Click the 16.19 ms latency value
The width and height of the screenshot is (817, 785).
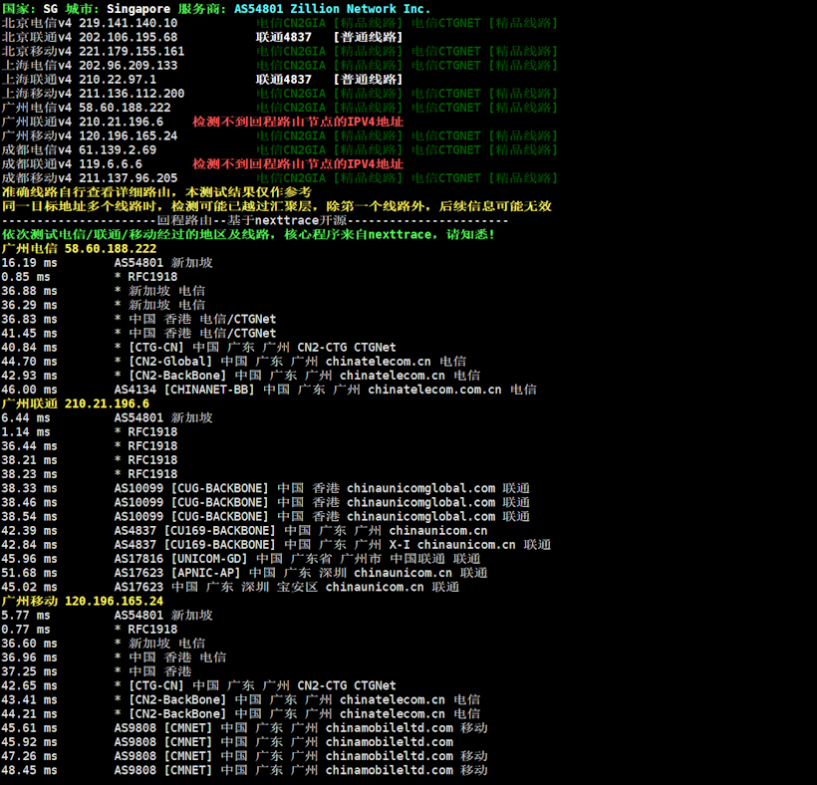pyautogui.click(x=29, y=263)
